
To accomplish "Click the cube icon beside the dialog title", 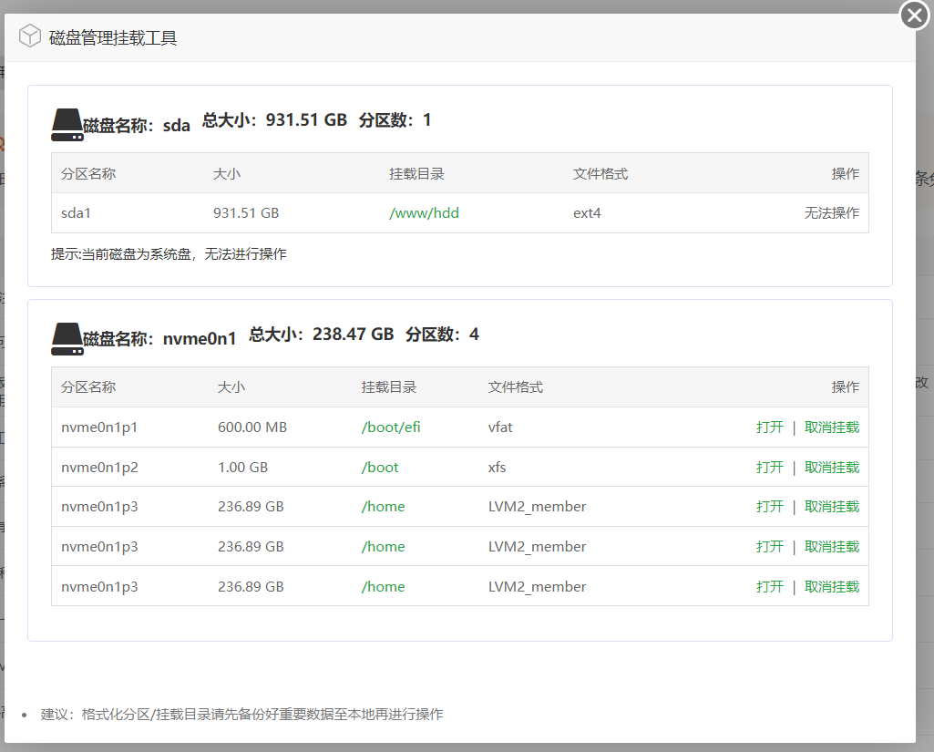I will (30, 36).
